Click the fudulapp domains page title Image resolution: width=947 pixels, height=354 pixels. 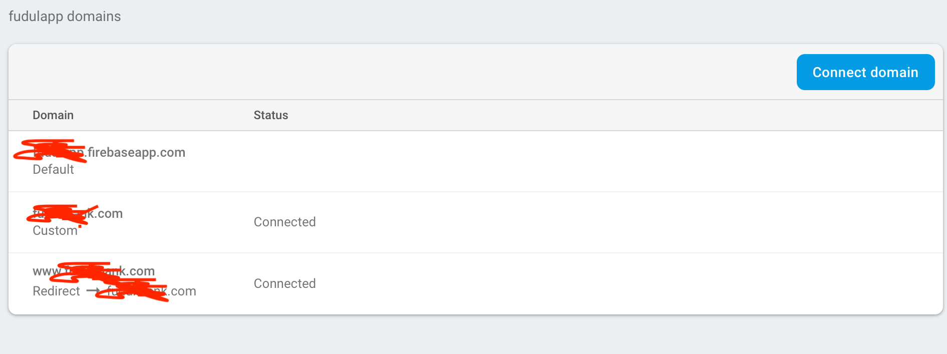pos(64,16)
